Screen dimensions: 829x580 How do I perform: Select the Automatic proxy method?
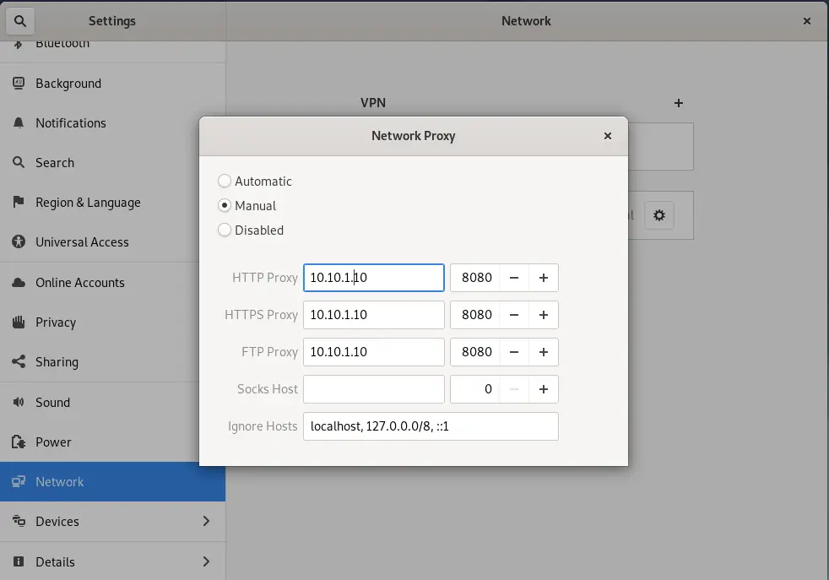point(225,181)
